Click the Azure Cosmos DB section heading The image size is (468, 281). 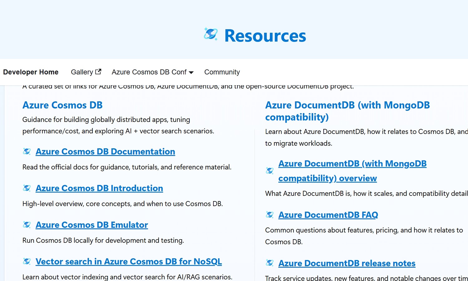click(x=62, y=105)
